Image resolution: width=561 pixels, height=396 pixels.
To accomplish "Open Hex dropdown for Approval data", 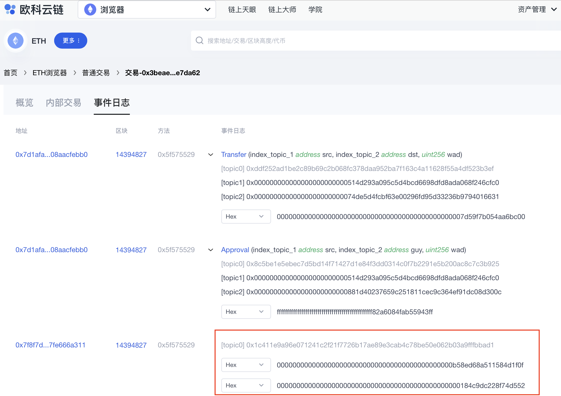I will [246, 312].
